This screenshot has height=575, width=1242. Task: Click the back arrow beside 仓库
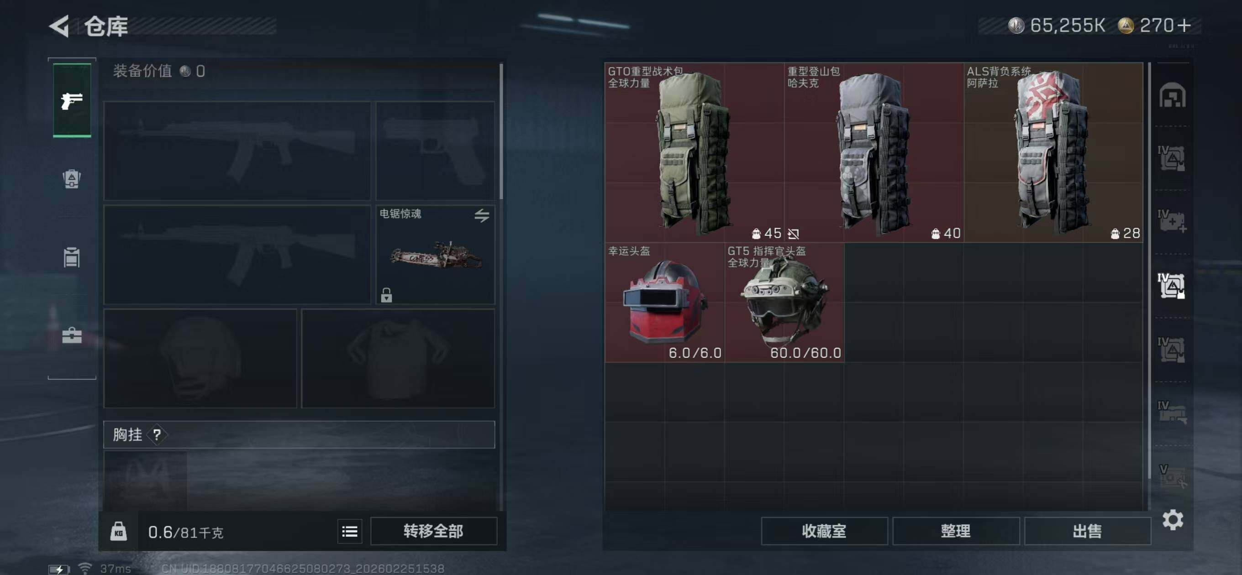60,26
